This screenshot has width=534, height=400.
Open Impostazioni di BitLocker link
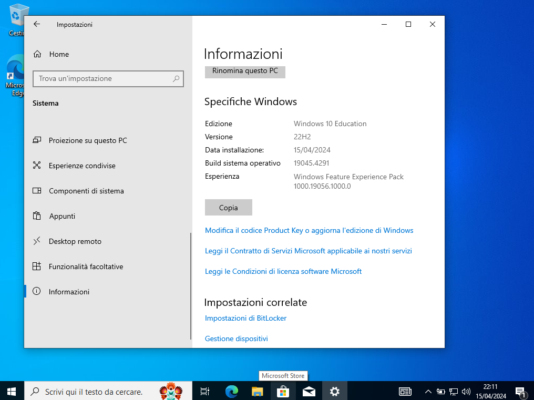tap(245, 318)
